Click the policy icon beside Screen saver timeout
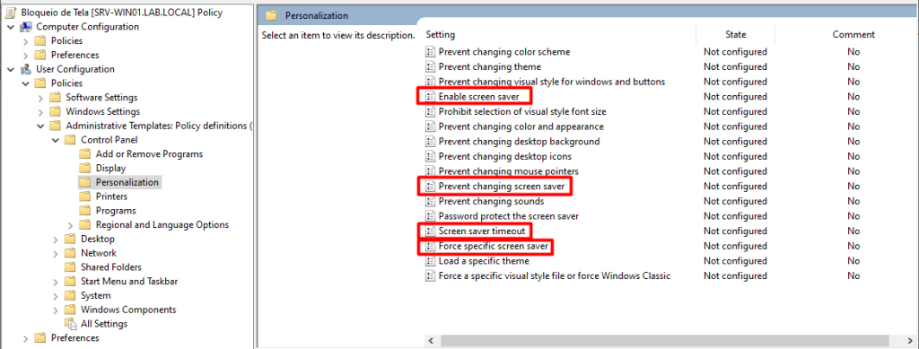This screenshot has width=919, height=349. (x=431, y=231)
